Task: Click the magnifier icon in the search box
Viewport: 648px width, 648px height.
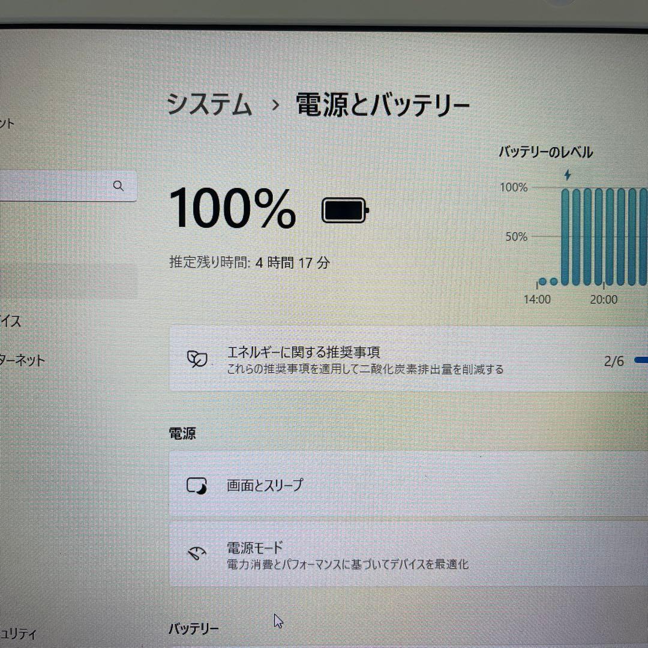Action: [x=119, y=186]
